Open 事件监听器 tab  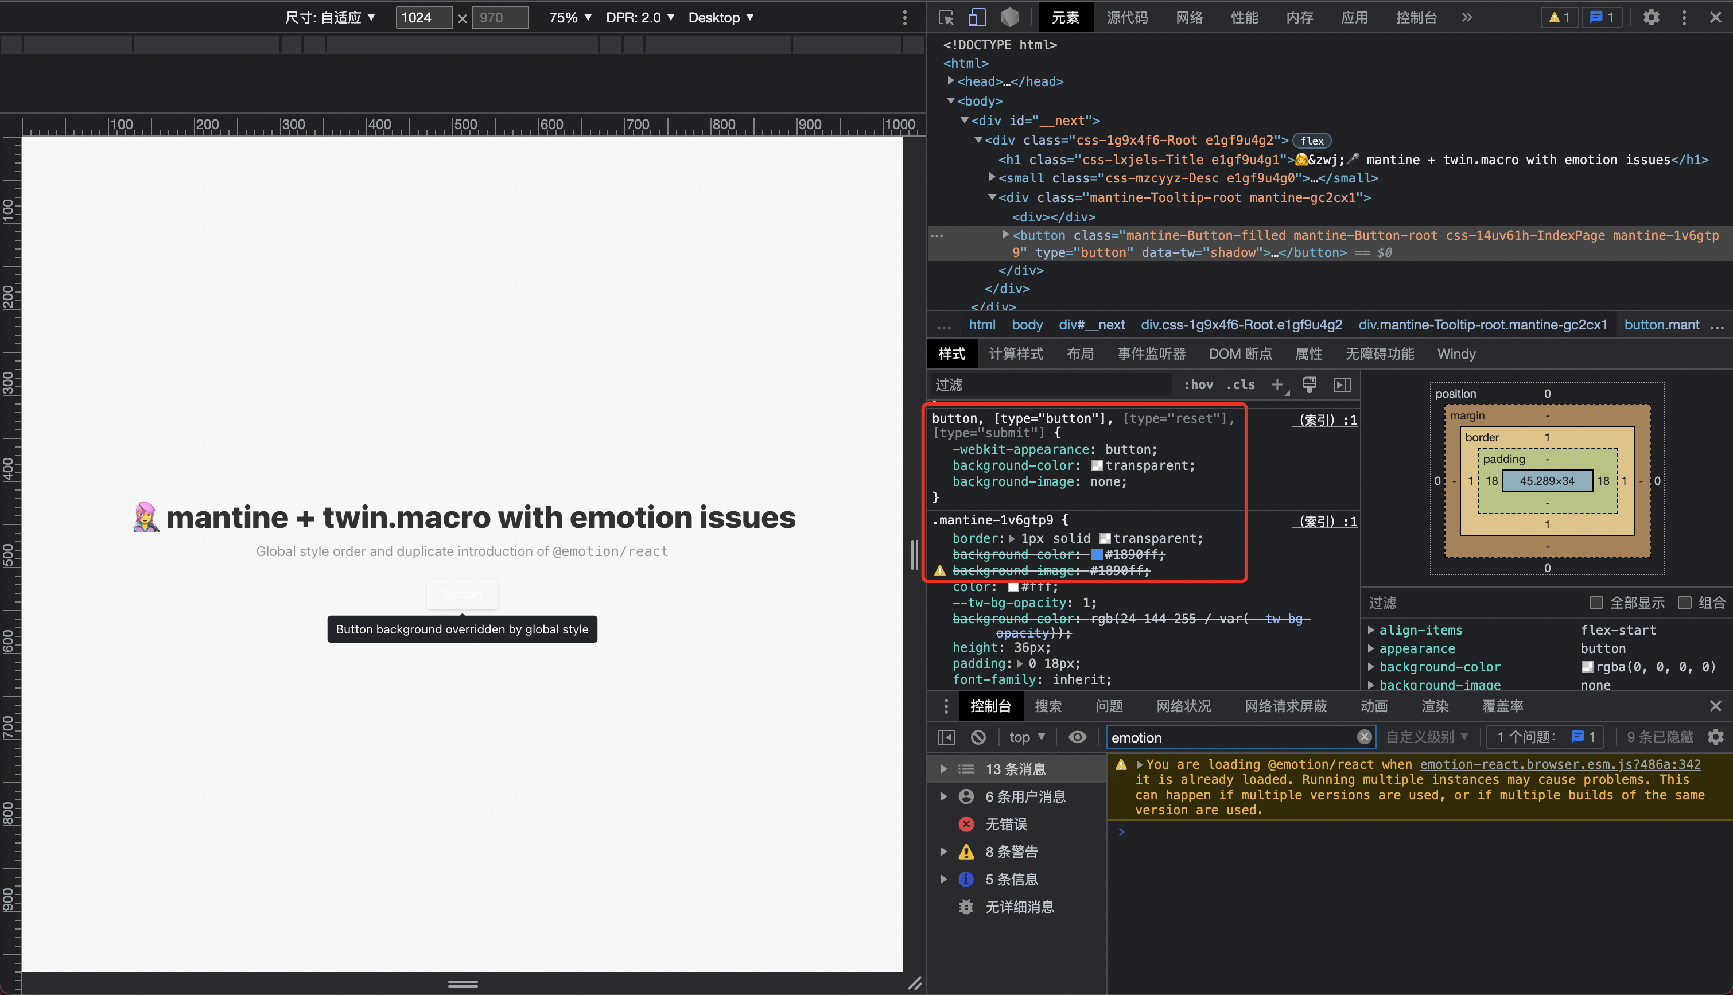[x=1152, y=354]
